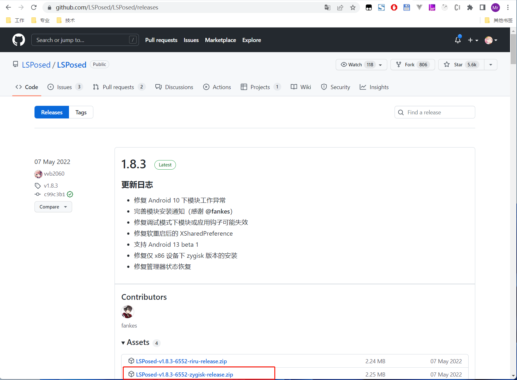Click the GitHub Octocat logo

19,40
